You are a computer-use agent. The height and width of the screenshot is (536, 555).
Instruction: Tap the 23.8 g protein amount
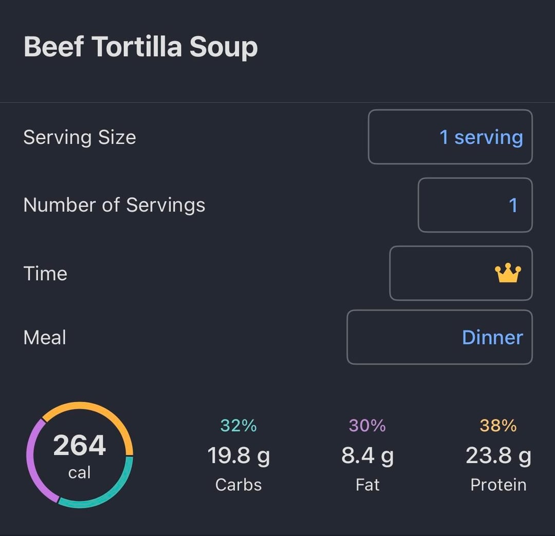click(x=498, y=456)
